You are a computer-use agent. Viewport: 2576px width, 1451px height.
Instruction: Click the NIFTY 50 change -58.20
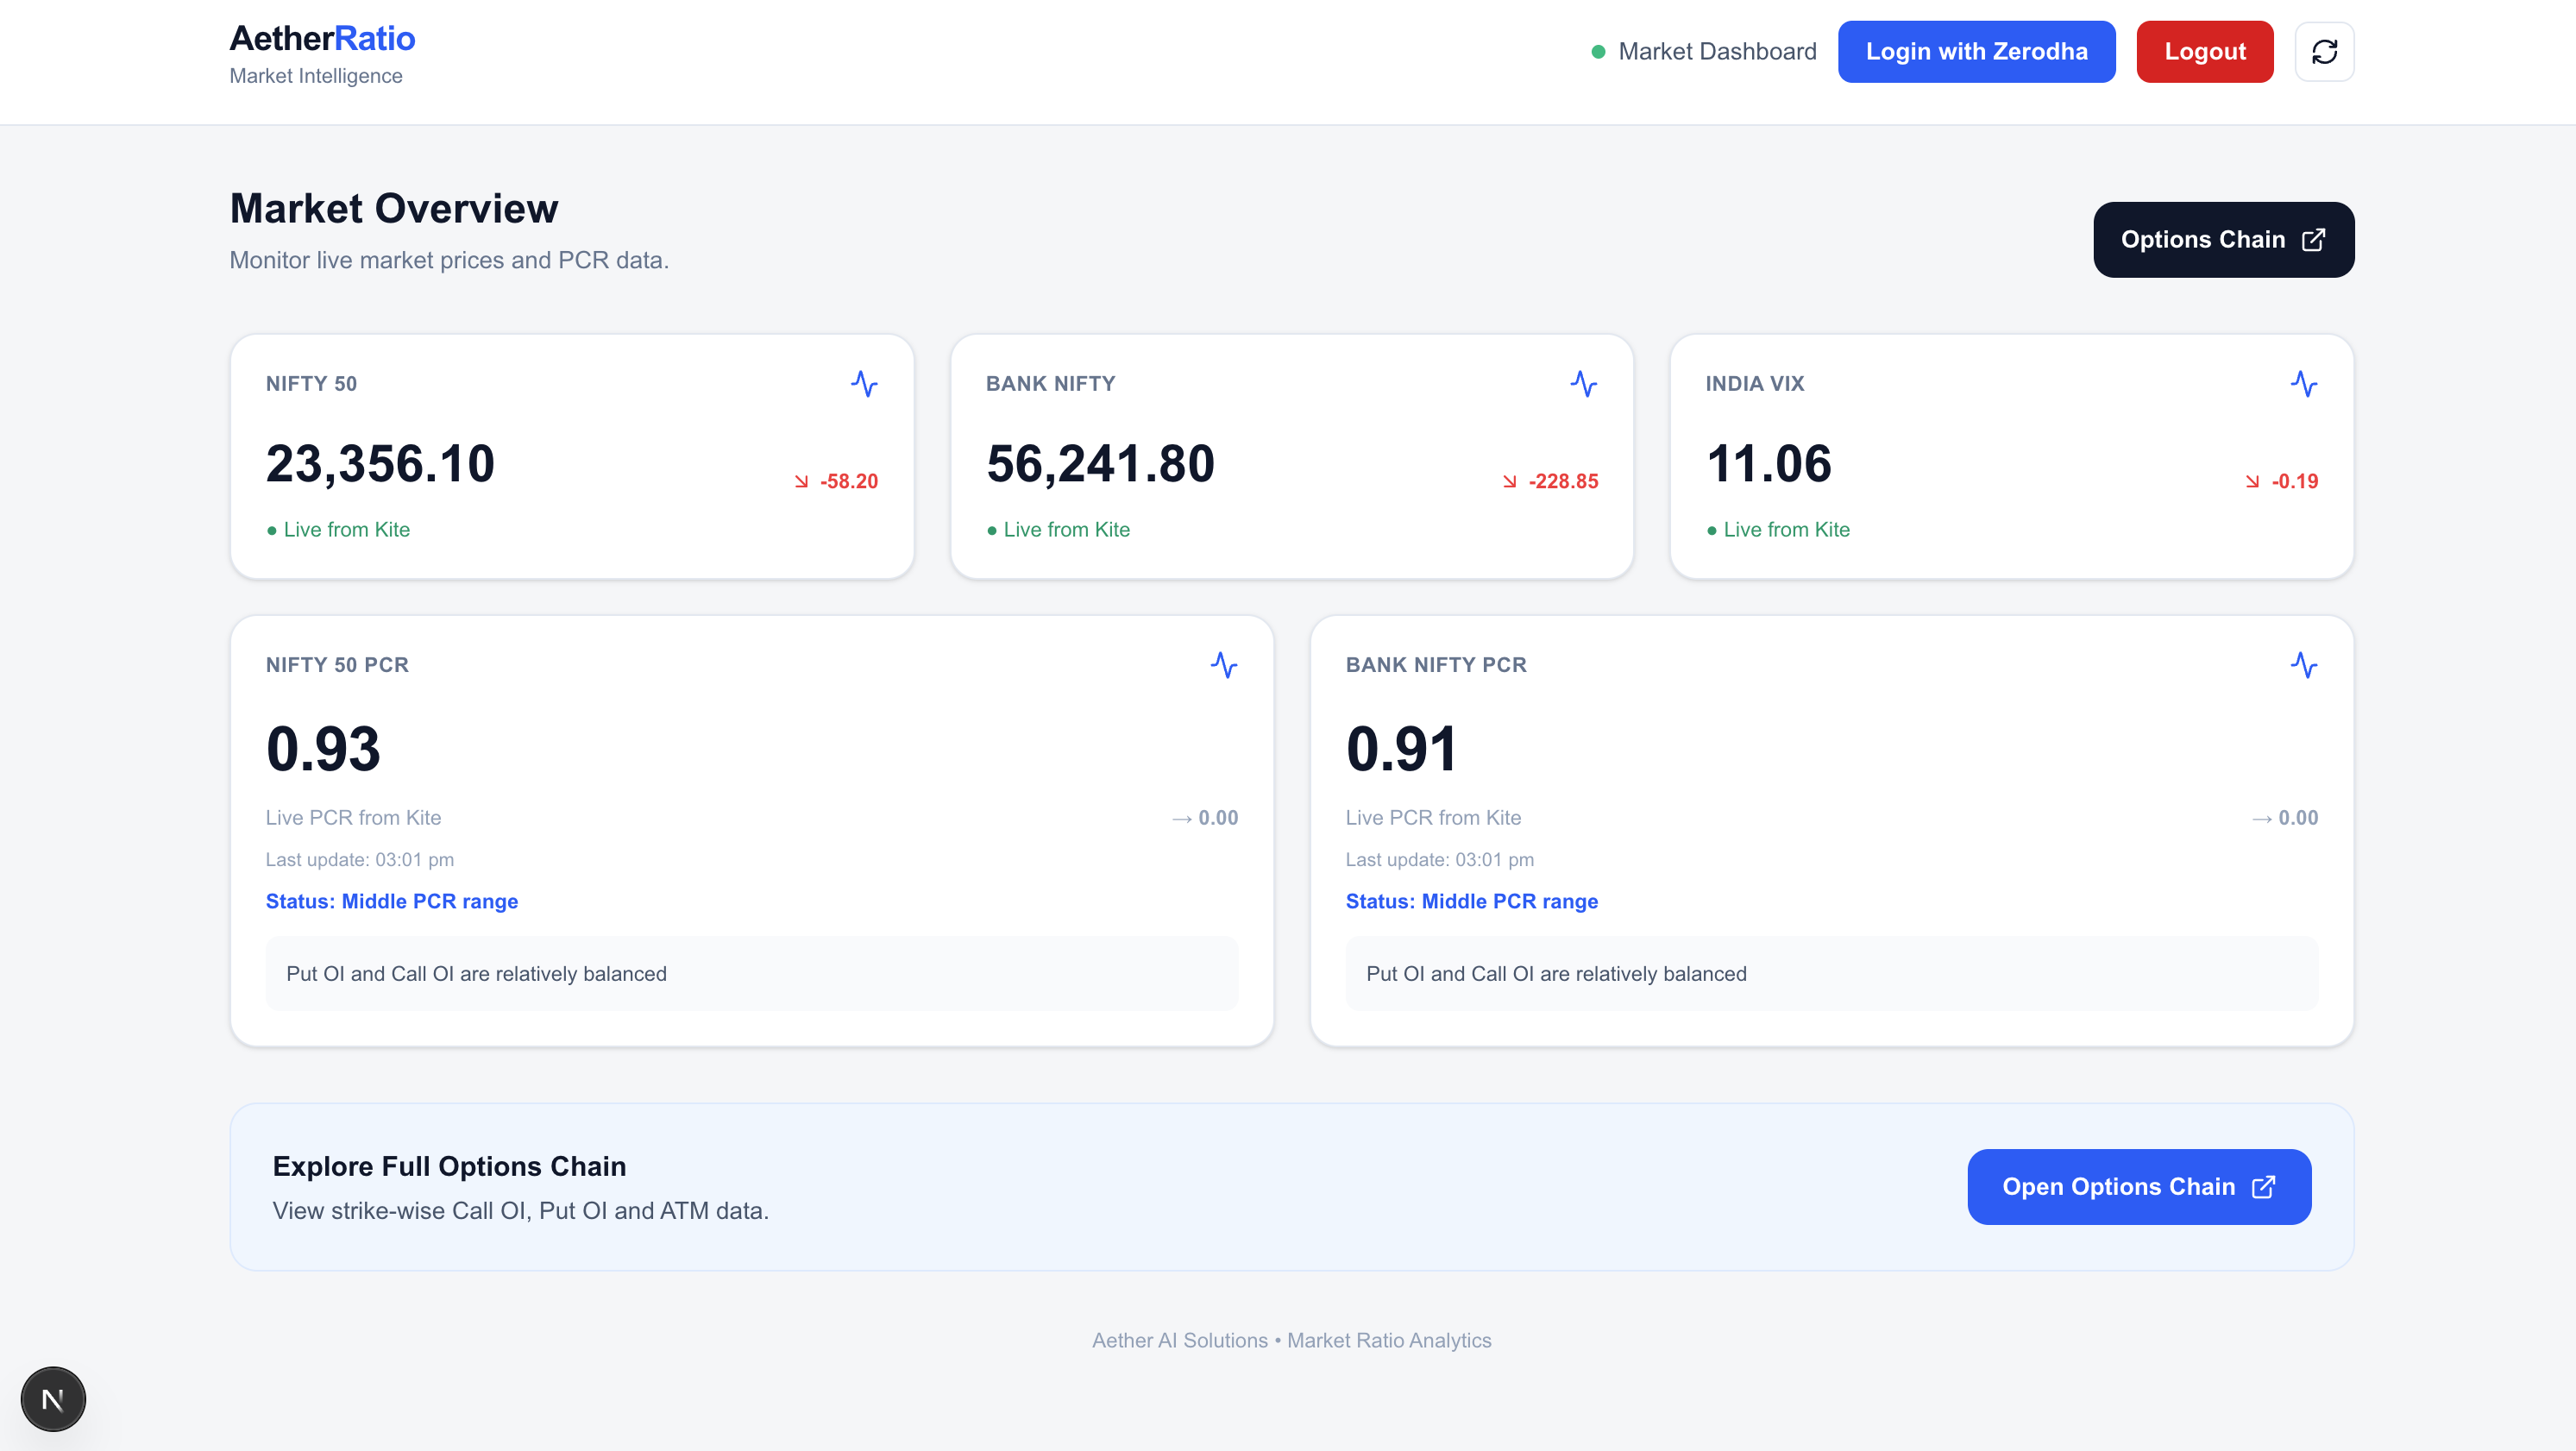[x=849, y=482]
